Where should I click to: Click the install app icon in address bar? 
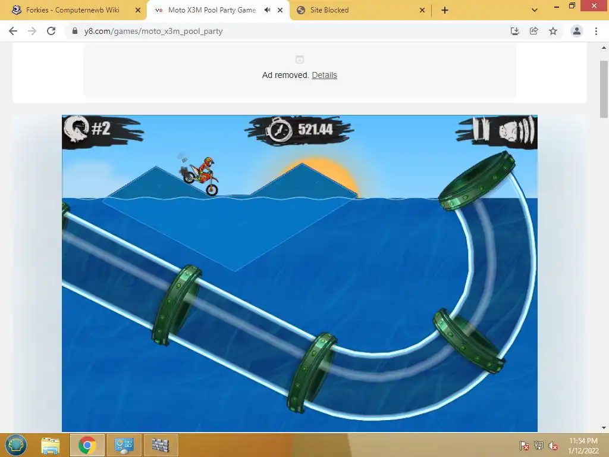[514, 31]
